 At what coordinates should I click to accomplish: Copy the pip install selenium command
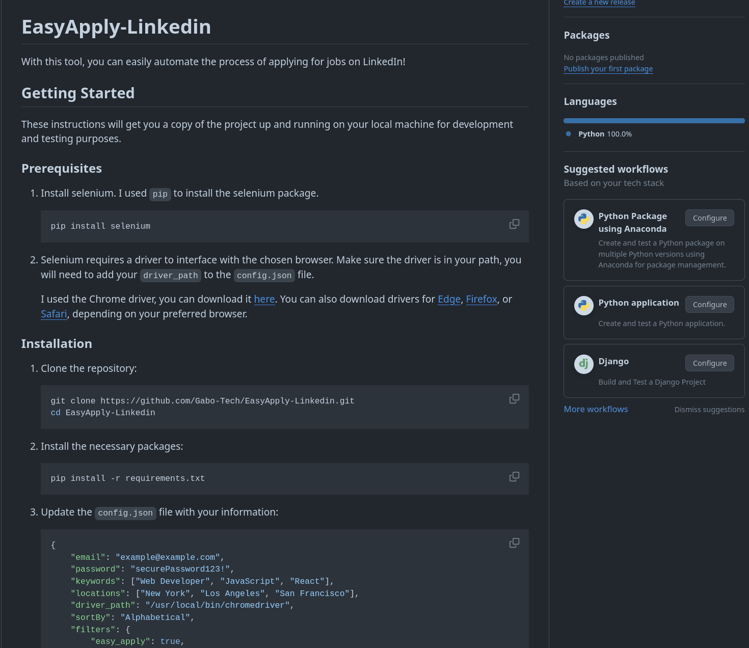(x=514, y=224)
